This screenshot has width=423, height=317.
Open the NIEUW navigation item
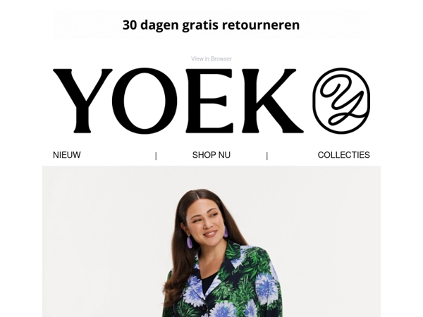pyautogui.click(x=67, y=155)
